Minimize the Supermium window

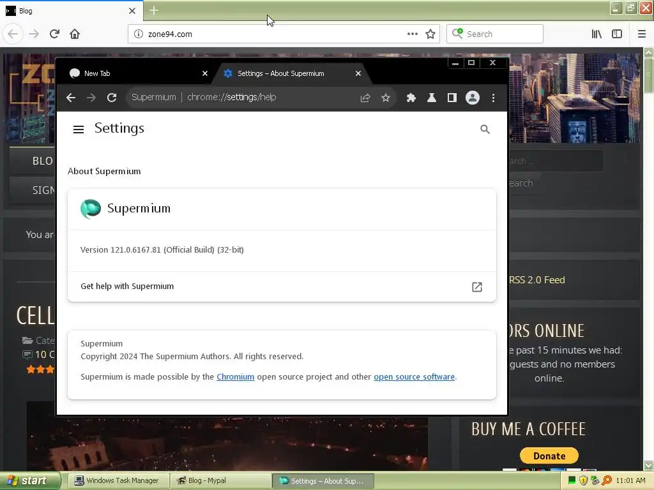tap(455, 63)
